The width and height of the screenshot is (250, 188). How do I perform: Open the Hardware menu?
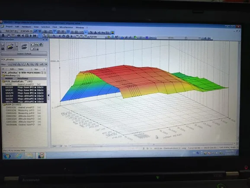tap(26, 27)
